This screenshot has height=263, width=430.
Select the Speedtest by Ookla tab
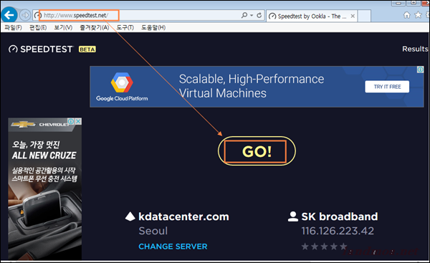[x=312, y=16]
